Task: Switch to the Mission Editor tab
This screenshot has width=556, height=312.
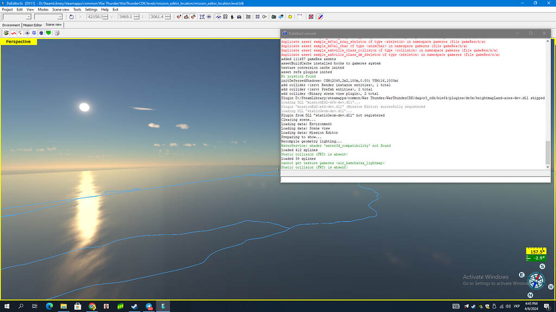Action: coord(32,25)
